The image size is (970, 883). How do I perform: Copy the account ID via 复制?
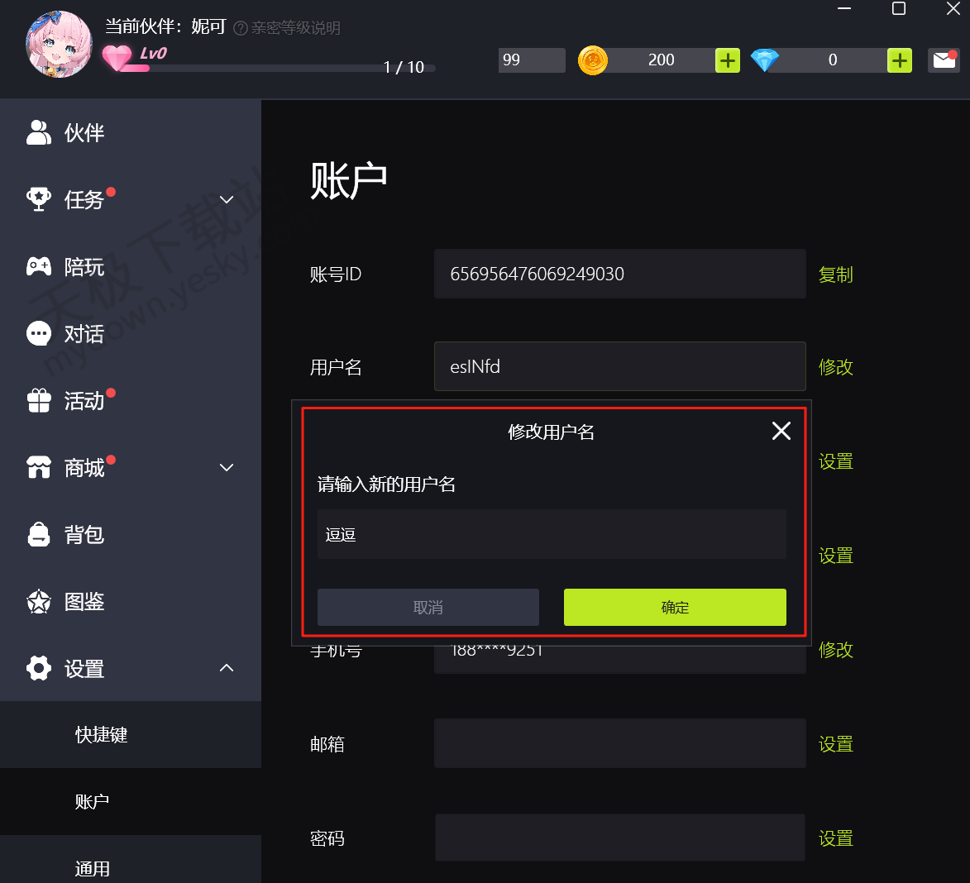click(x=836, y=274)
